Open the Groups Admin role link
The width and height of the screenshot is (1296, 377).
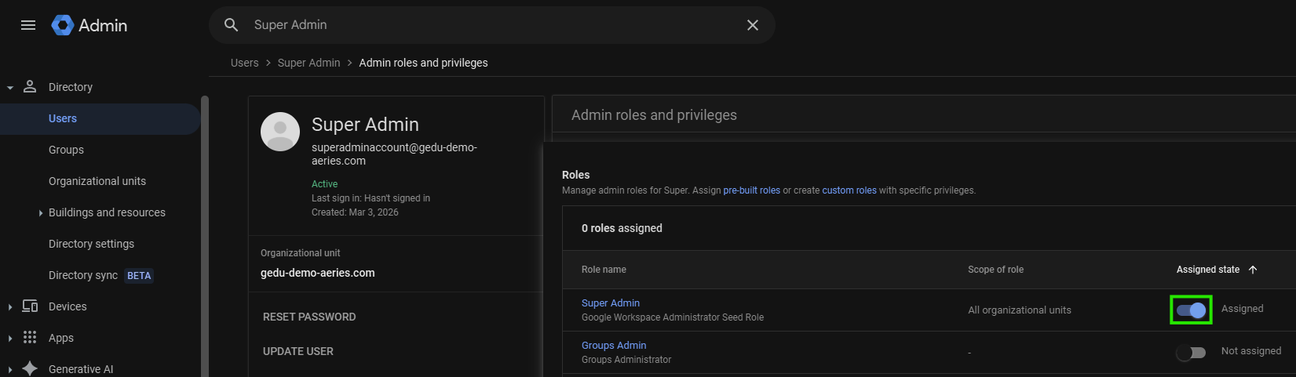[x=614, y=345]
